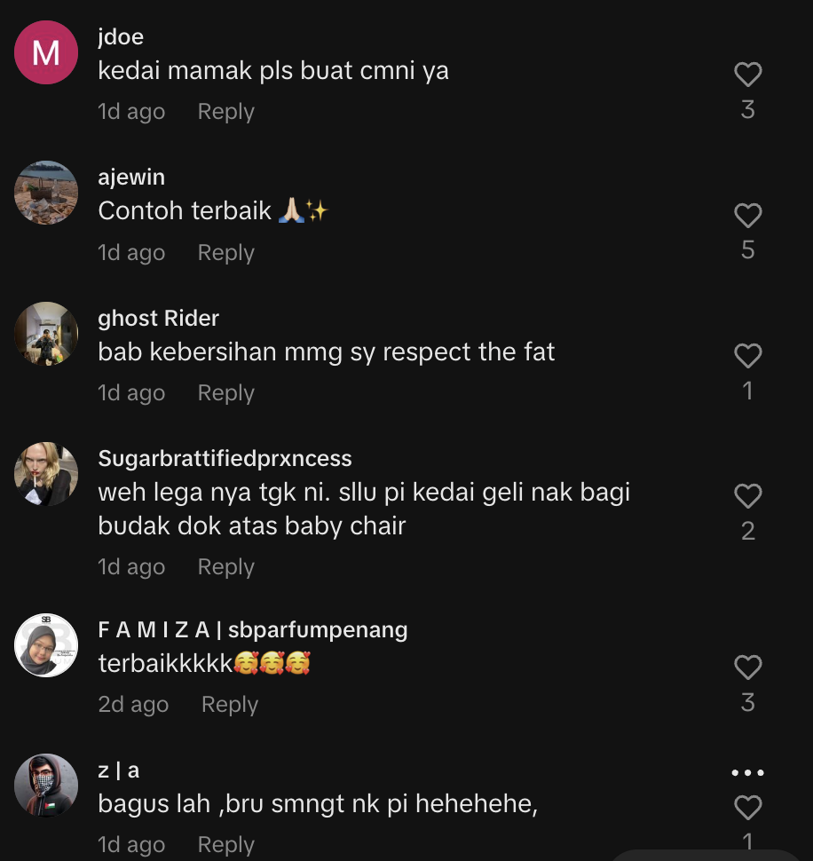Like ghost Rider's comment

pyautogui.click(x=748, y=356)
